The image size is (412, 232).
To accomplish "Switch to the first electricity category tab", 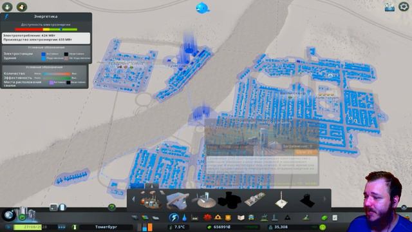I will click(x=137, y=186).
